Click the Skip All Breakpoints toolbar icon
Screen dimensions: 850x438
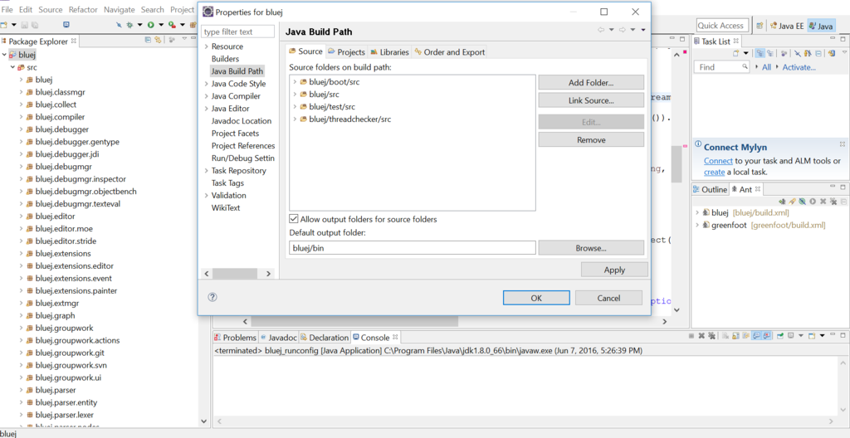119,25
